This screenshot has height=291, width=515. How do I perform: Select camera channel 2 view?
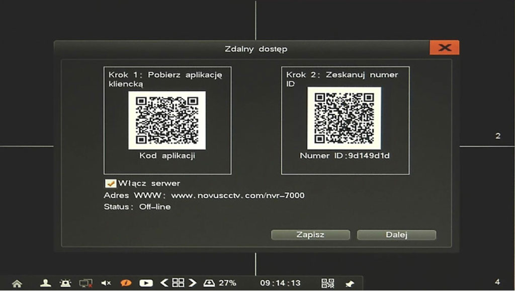point(498,136)
